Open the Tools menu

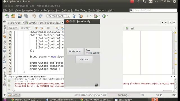tap(92, 10)
